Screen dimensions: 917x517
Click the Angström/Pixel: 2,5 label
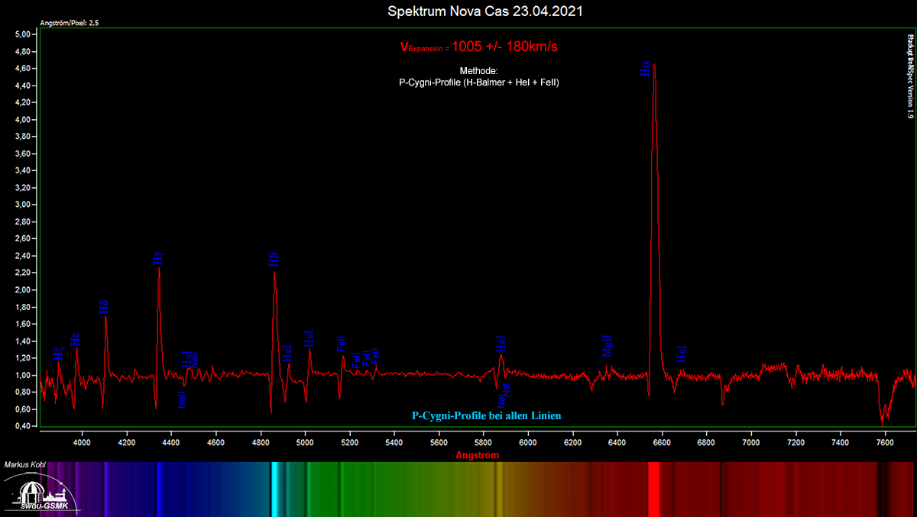pos(69,23)
